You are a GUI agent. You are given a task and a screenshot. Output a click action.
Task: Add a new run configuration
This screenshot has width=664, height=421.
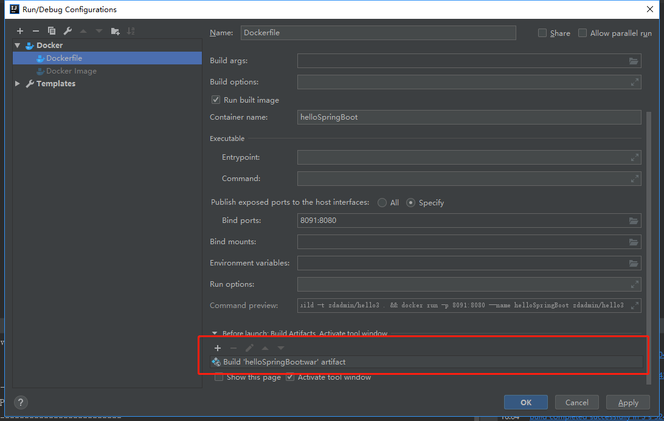pos(20,31)
